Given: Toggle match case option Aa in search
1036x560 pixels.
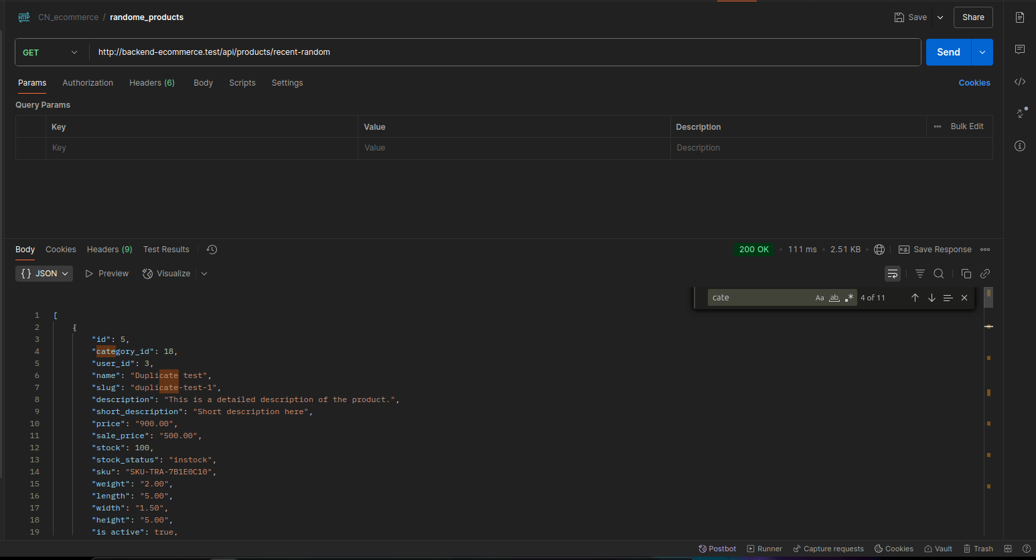Looking at the screenshot, I should pyautogui.click(x=820, y=298).
